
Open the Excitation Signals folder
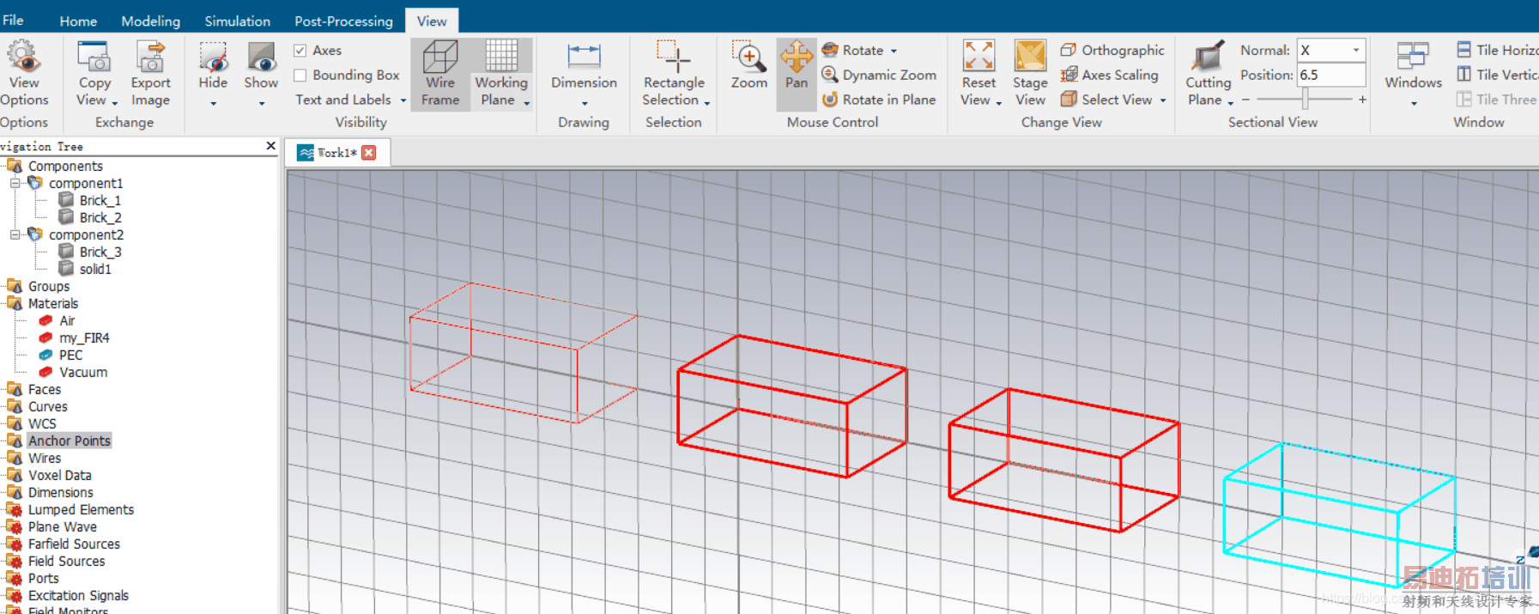78,595
